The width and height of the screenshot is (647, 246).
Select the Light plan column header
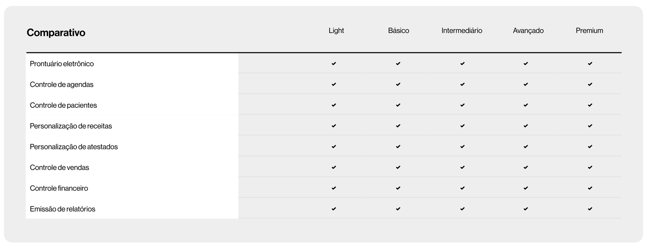coord(336,30)
